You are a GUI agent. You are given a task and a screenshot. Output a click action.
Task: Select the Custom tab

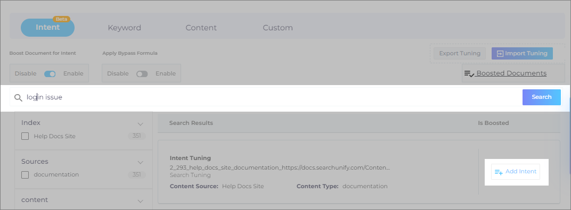(278, 28)
